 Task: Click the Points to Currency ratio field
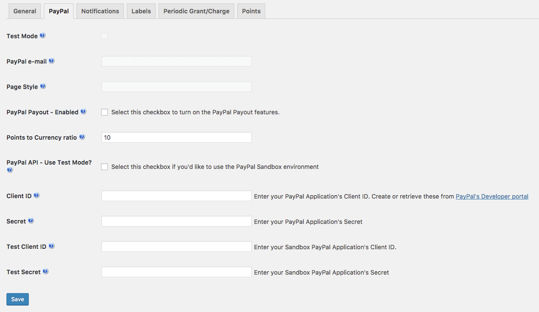point(176,138)
